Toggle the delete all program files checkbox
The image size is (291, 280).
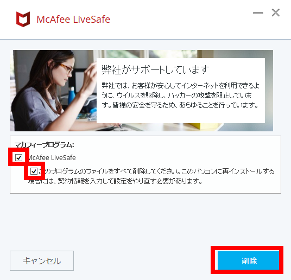click(34, 171)
